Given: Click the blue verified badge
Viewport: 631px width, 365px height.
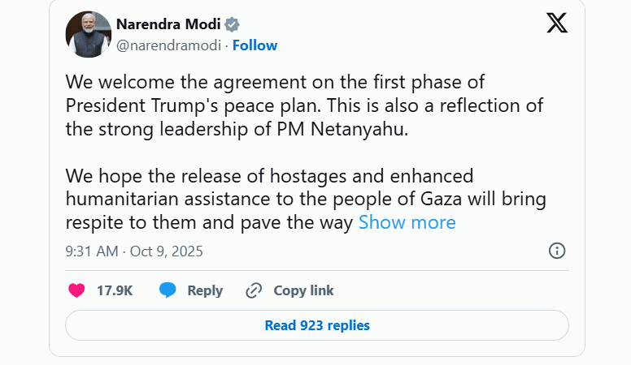Looking at the screenshot, I should (x=232, y=24).
